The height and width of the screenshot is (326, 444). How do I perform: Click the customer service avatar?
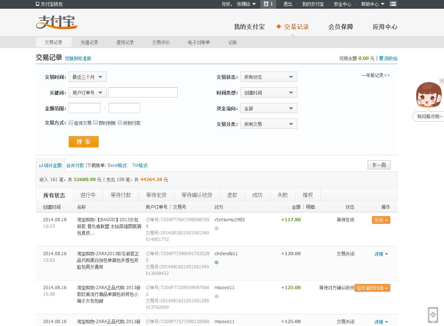(429, 95)
